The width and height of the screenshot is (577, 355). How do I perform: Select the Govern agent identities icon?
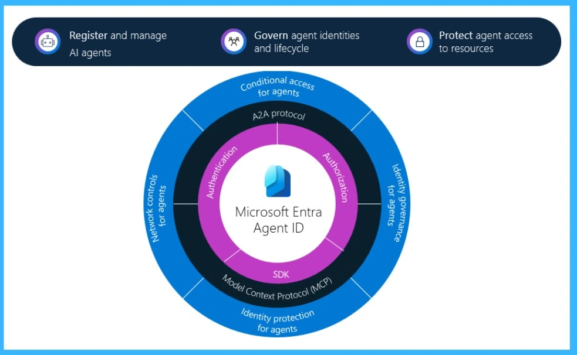click(234, 42)
